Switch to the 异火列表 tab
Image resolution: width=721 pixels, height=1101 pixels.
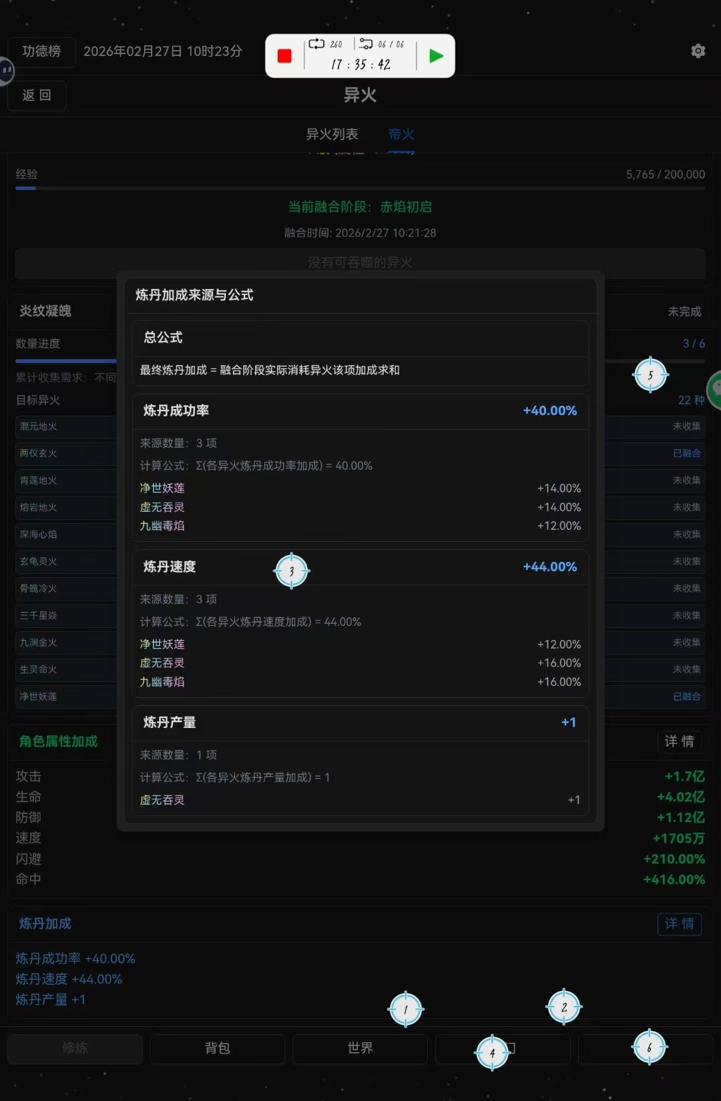[x=332, y=134]
